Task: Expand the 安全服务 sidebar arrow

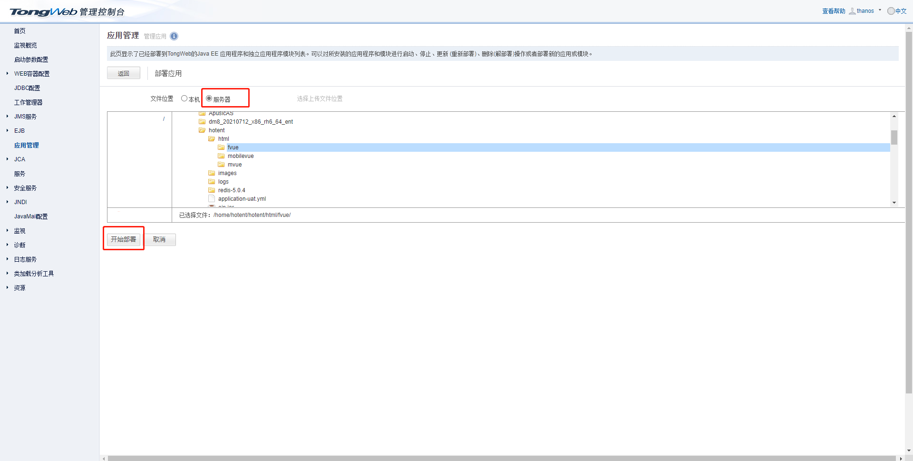Action: (x=7, y=187)
